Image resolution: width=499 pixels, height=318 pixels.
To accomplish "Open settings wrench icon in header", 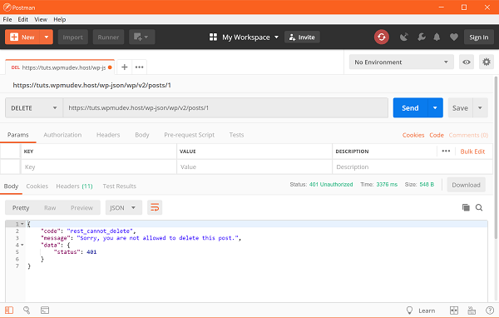I will [x=422, y=37].
